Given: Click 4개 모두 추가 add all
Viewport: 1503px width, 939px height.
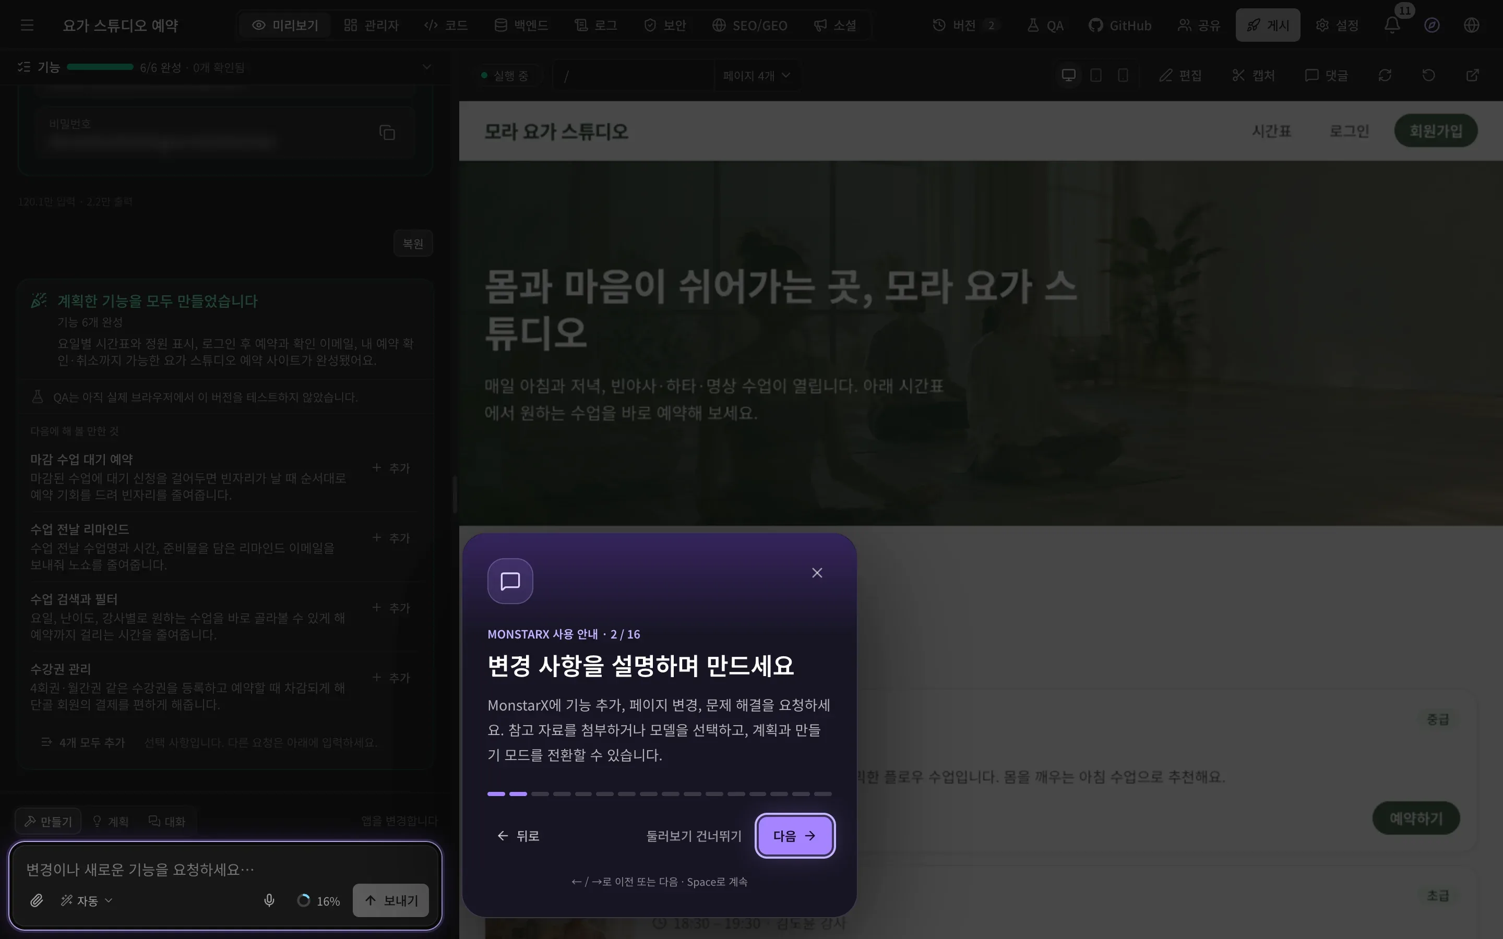Looking at the screenshot, I should pyautogui.click(x=83, y=742).
